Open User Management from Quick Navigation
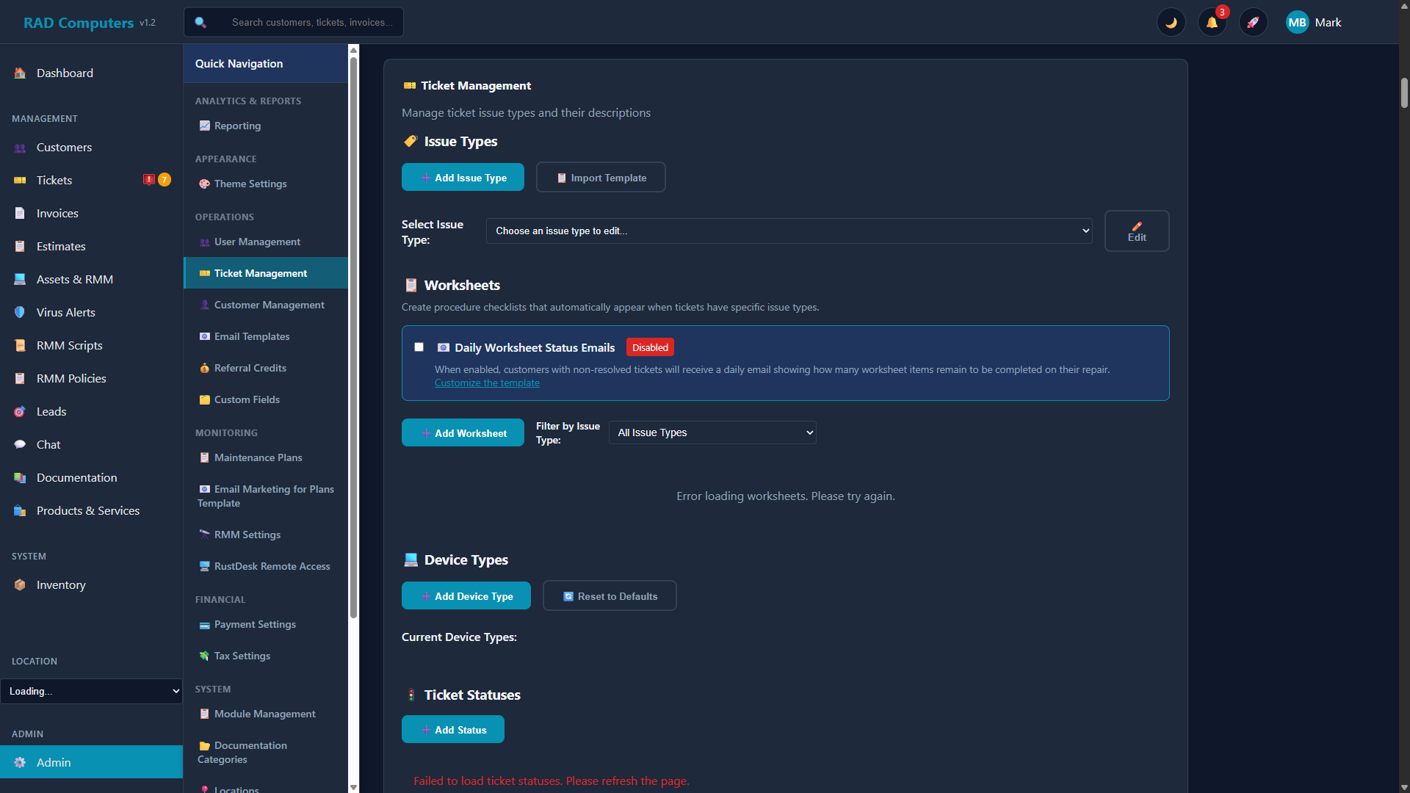Image resolution: width=1410 pixels, height=793 pixels. (x=257, y=242)
